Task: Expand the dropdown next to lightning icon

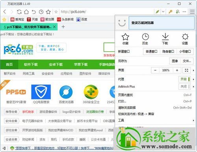Action: pyautogui.click(x=163, y=12)
